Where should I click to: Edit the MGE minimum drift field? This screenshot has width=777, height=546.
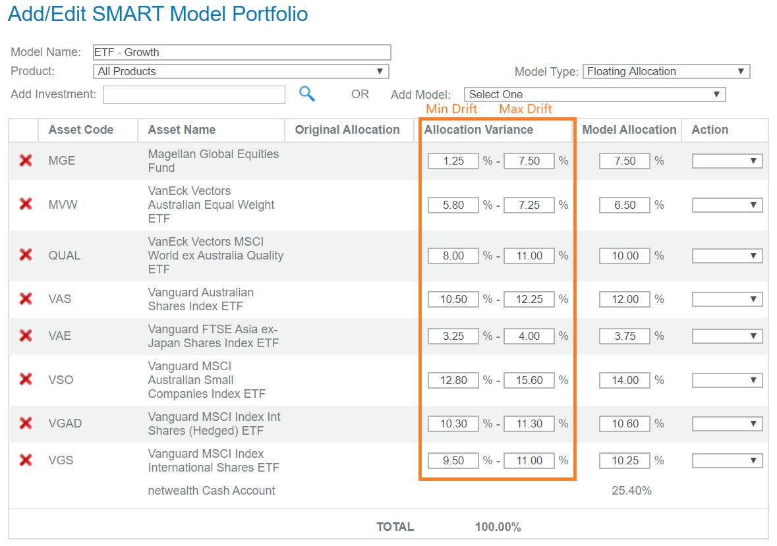453,161
